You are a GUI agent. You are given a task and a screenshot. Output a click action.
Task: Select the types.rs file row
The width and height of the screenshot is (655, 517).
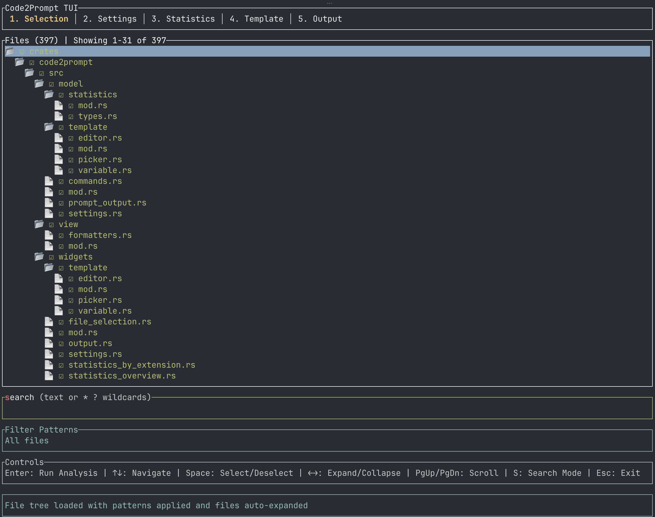point(327,116)
